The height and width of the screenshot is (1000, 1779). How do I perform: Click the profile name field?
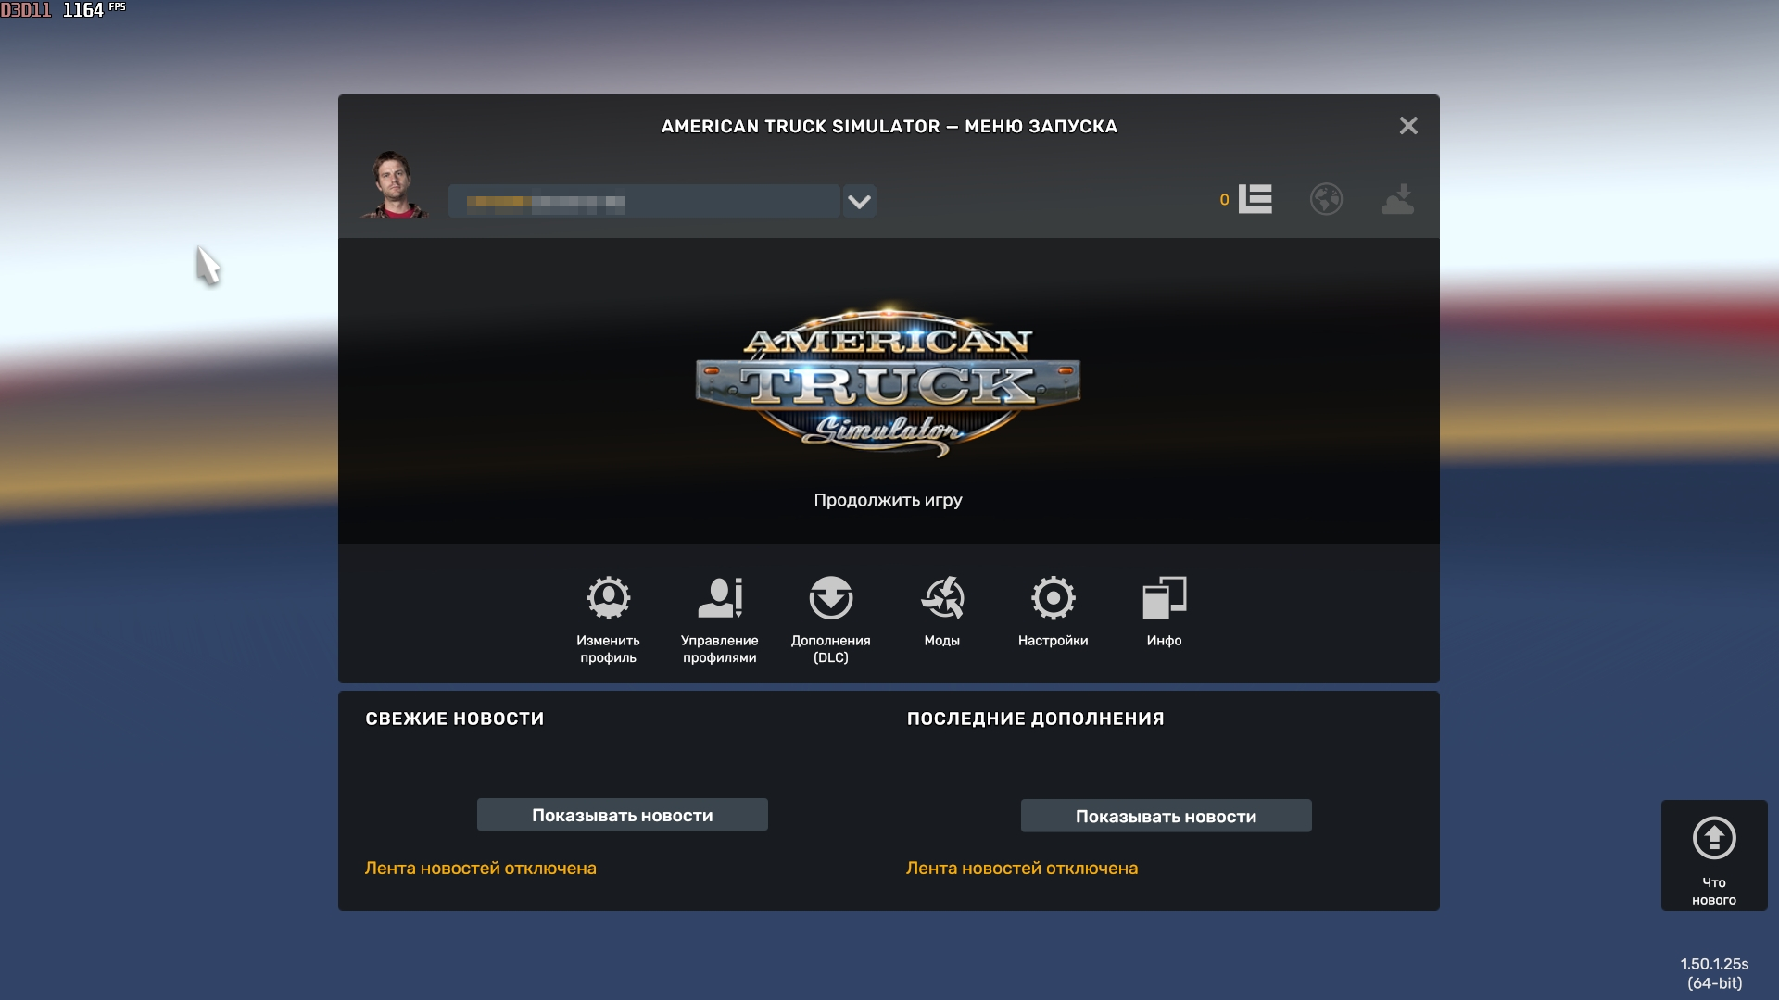click(x=643, y=201)
